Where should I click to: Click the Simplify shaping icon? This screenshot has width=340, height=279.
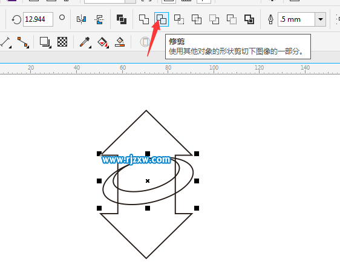pyautogui.click(x=197, y=19)
